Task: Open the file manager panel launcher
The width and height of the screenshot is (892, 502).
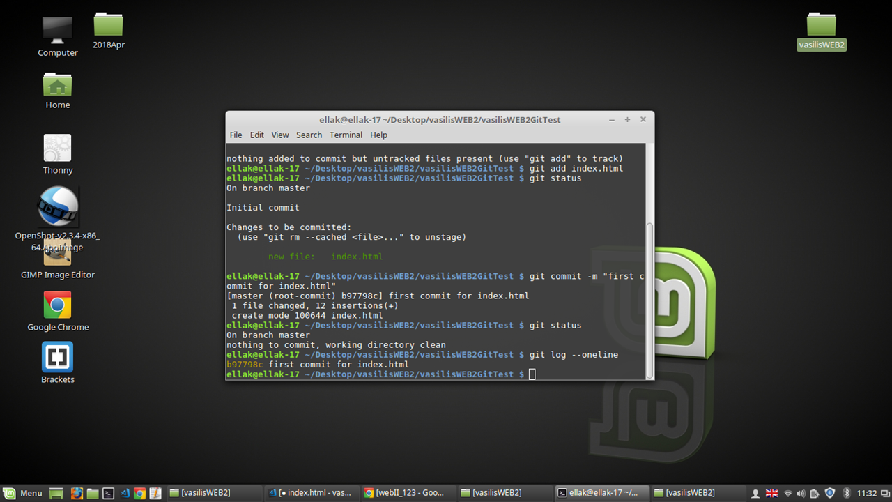Action: pos(93,493)
